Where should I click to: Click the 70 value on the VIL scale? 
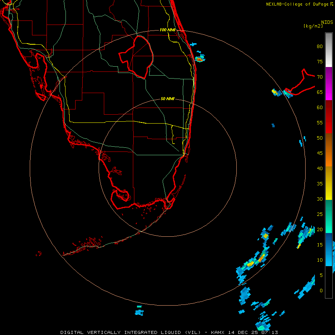tap(320, 77)
